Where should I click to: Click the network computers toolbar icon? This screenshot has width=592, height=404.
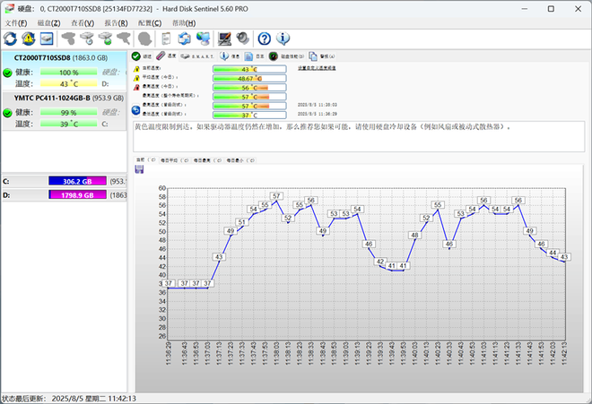tap(204, 39)
